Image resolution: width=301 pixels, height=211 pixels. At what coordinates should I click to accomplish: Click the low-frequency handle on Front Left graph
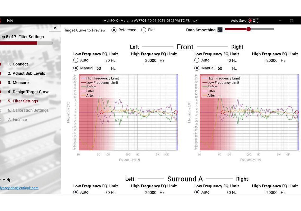click(101, 112)
